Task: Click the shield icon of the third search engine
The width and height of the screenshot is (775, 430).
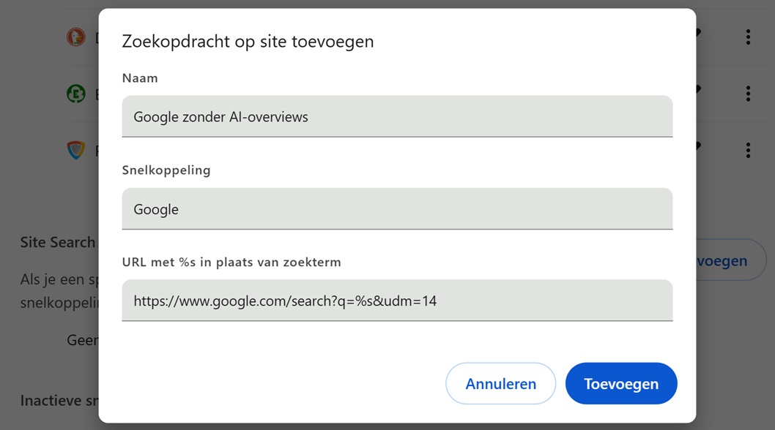Action: tap(78, 150)
